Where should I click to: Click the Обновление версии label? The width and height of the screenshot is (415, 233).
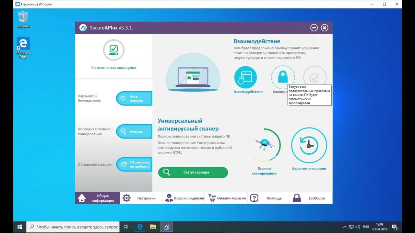[95, 164]
